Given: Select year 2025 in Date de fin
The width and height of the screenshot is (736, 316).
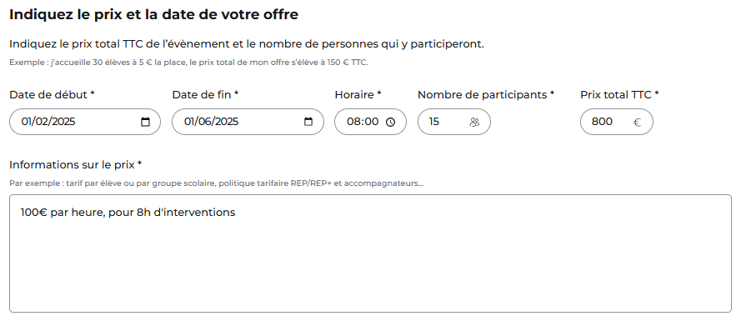Looking at the screenshot, I should pos(226,122).
